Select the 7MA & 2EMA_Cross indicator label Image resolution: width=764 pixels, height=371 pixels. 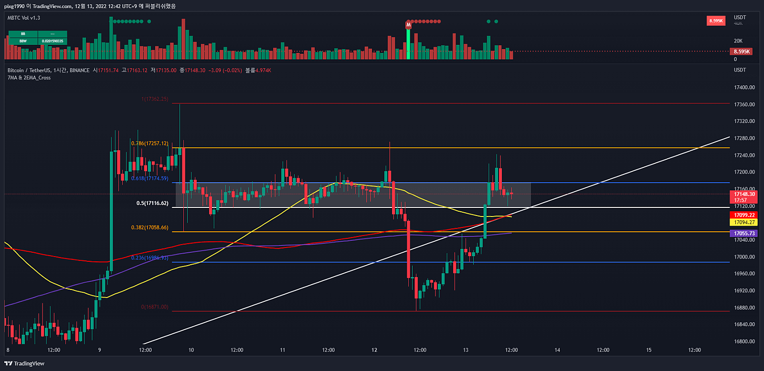pyautogui.click(x=29, y=78)
